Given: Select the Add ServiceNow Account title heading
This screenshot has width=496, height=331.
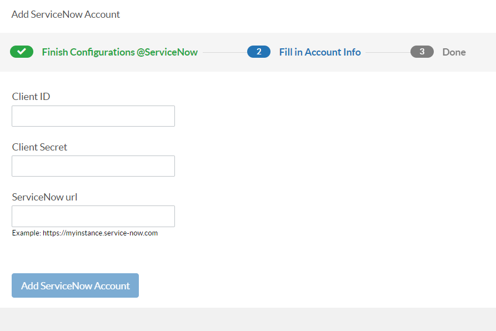Looking at the screenshot, I should click(65, 14).
